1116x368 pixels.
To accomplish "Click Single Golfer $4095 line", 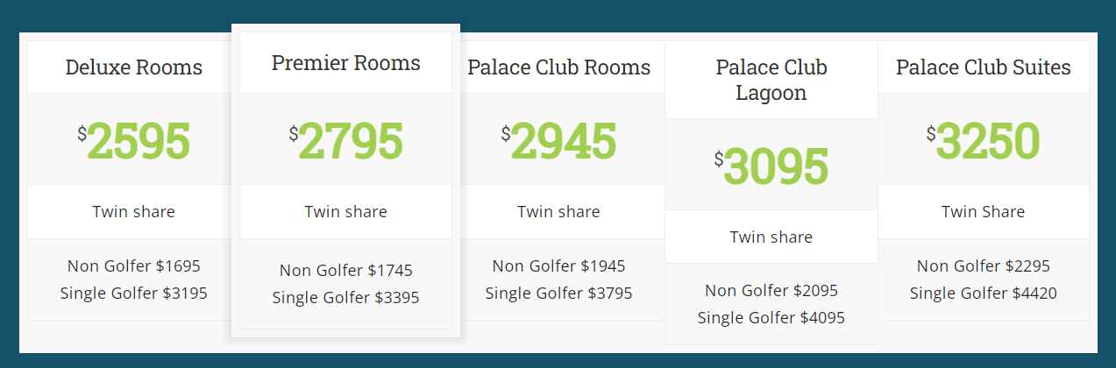I will (x=771, y=318).
